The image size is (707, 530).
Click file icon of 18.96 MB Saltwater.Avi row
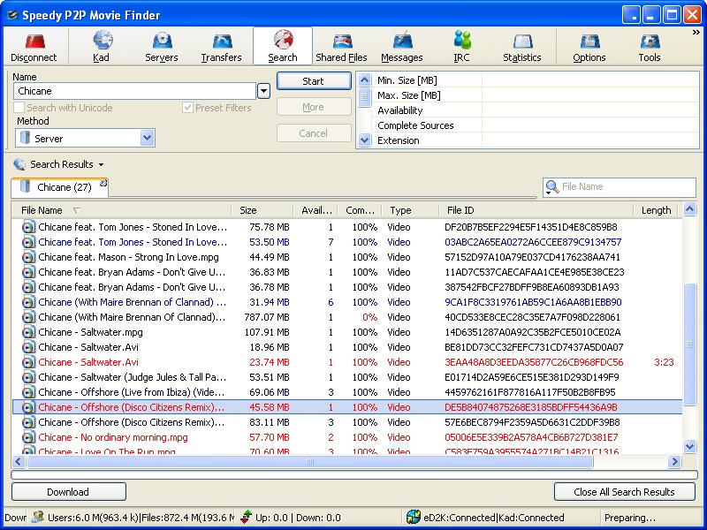pos(28,347)
